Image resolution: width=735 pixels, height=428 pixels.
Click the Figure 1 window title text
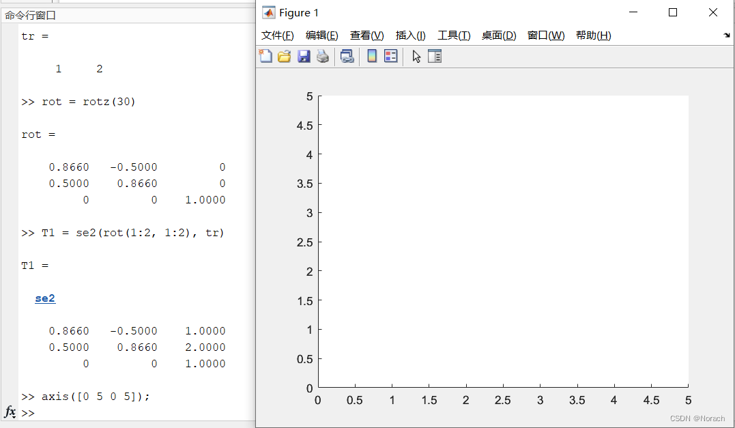[299, 13]
